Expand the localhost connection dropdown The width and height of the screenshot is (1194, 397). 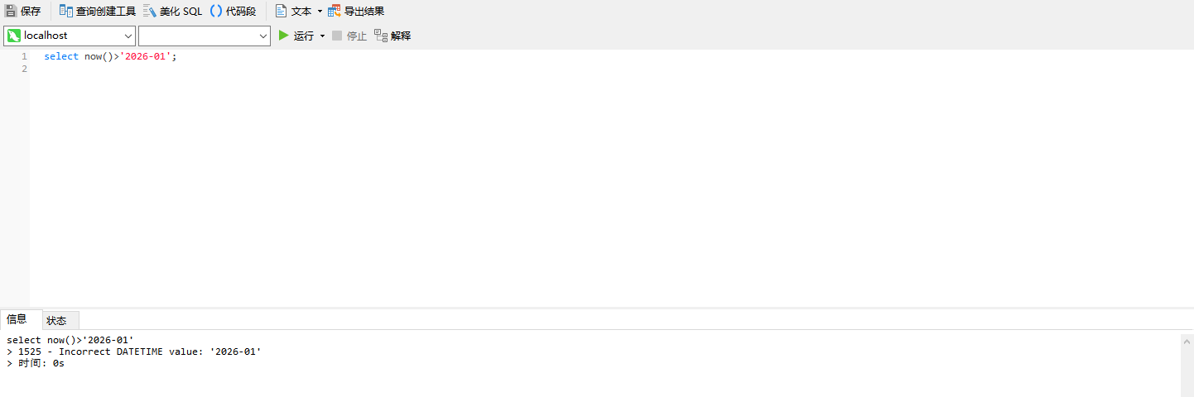click(128, 36)
